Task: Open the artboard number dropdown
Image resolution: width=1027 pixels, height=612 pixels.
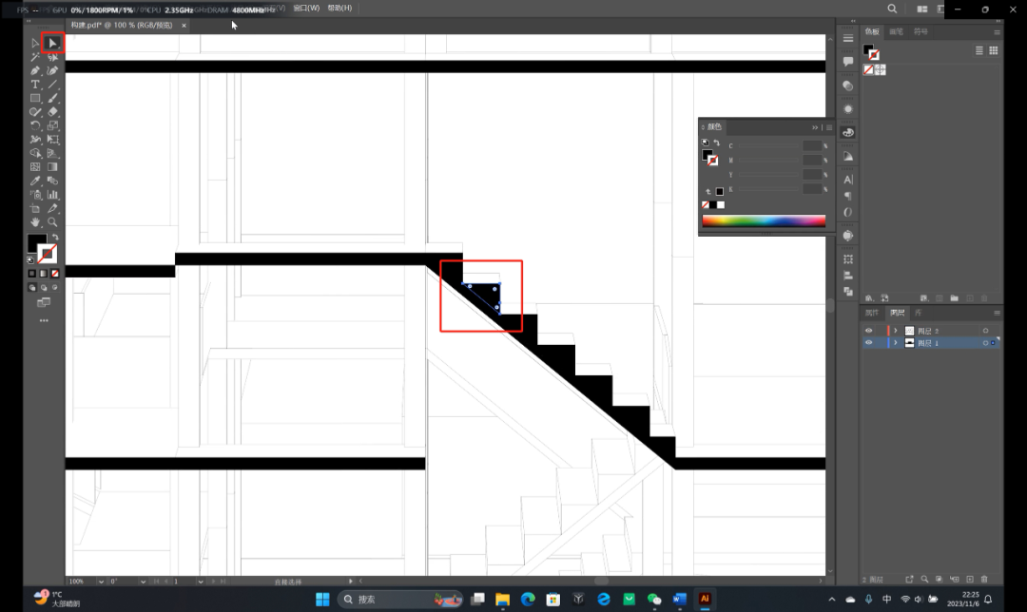Action: point(201,582)
